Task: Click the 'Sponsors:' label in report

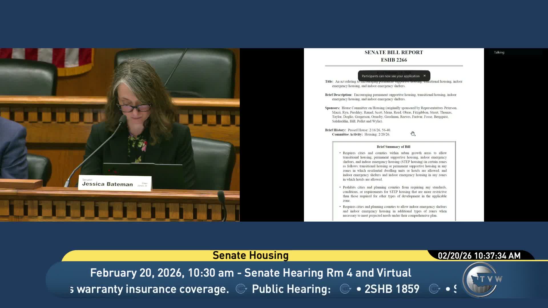Action: coord(332,108)
